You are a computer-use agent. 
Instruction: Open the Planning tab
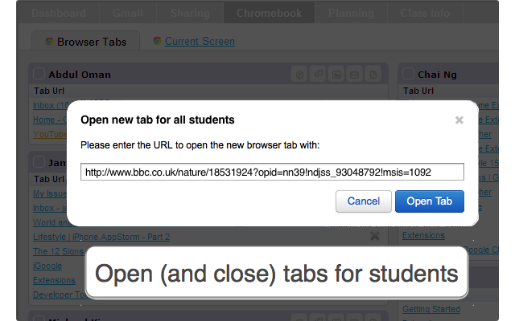351,13
